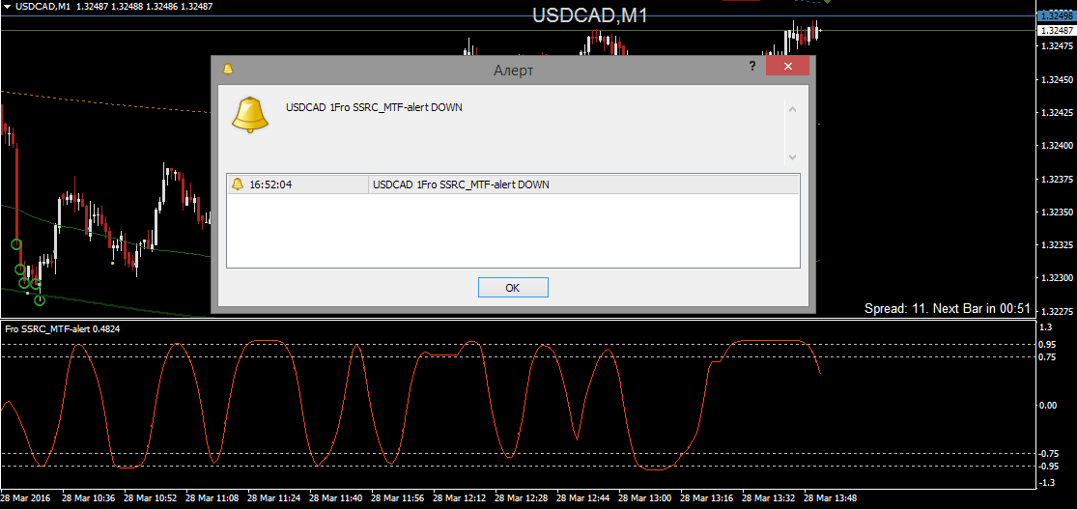Click the large golden bell icon
The width and height of the screenshot is (1077, 510).
[249, 114]
